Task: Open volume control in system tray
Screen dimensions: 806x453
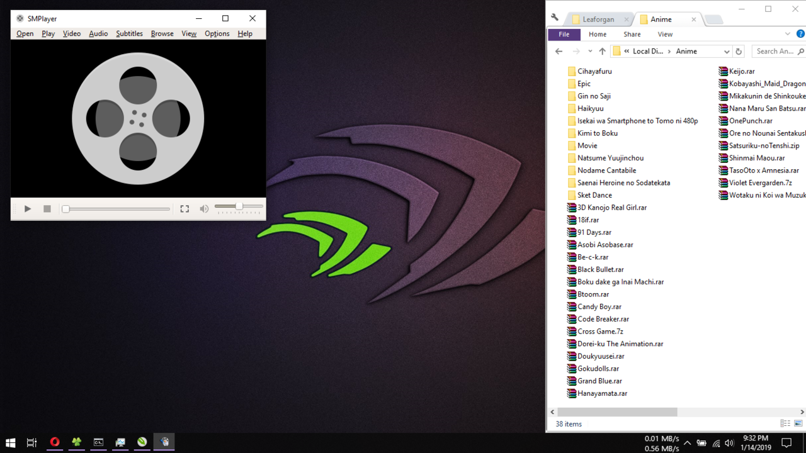Action: [x=729, y=443]
